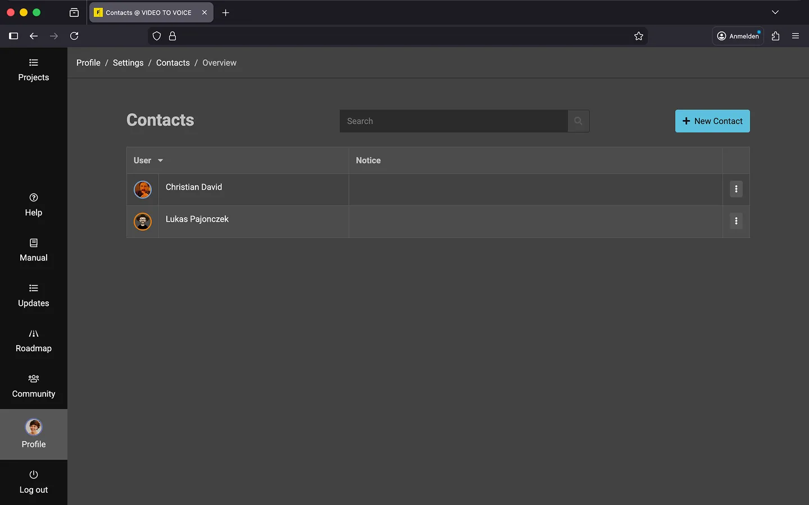Open the Updates list

[x=33, y=296]
